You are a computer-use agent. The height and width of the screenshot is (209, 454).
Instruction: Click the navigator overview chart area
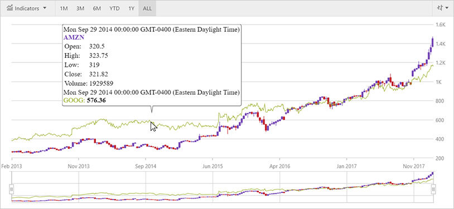(223, 187)
